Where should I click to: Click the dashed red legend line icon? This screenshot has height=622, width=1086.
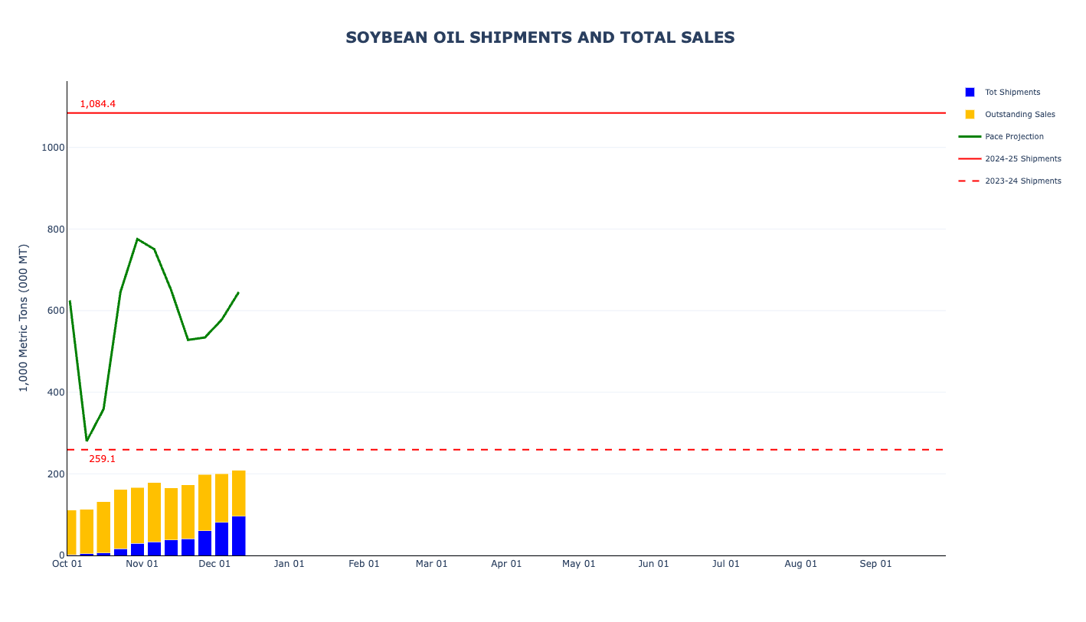970,181
